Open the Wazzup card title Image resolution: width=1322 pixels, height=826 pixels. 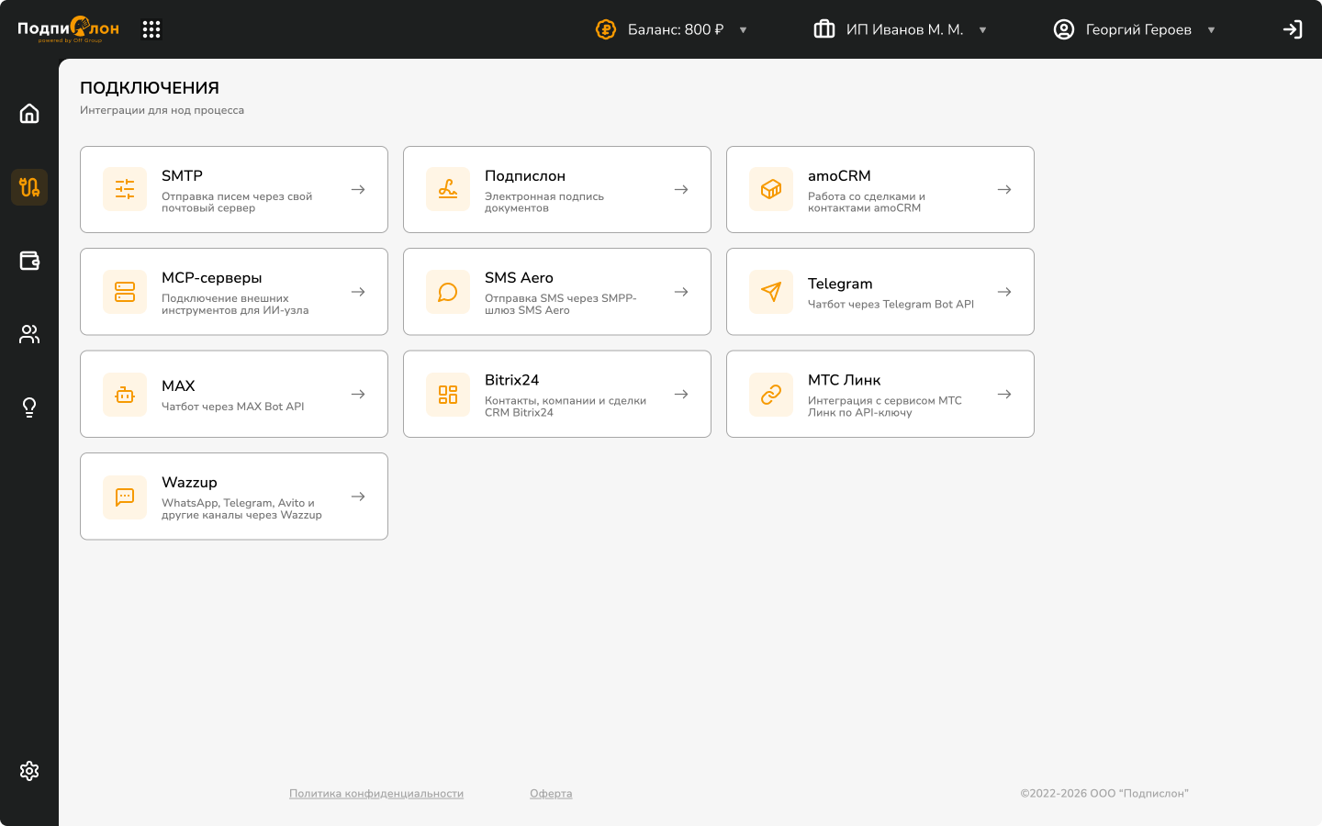click(x=189, y=482)
